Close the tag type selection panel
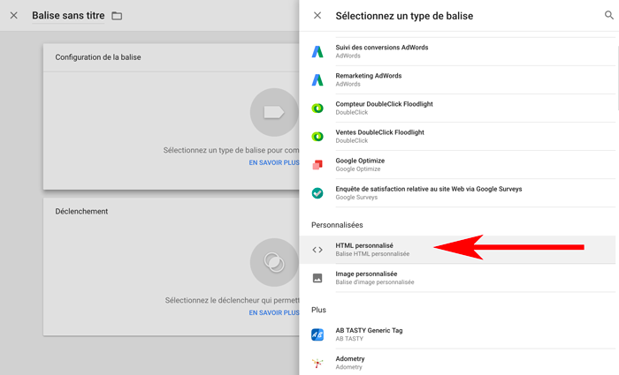The height and width of the screenshot is (375, 619). point(317,16)
